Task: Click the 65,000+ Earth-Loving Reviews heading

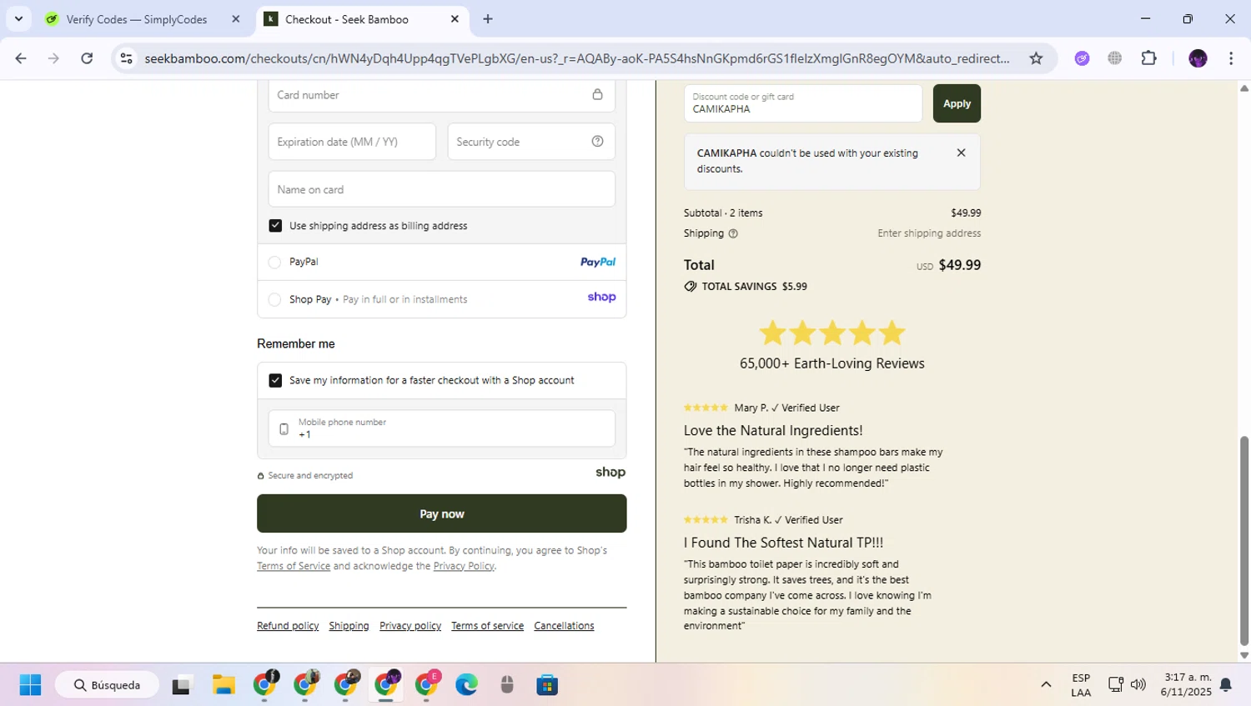Action: [x=832, y=363]
